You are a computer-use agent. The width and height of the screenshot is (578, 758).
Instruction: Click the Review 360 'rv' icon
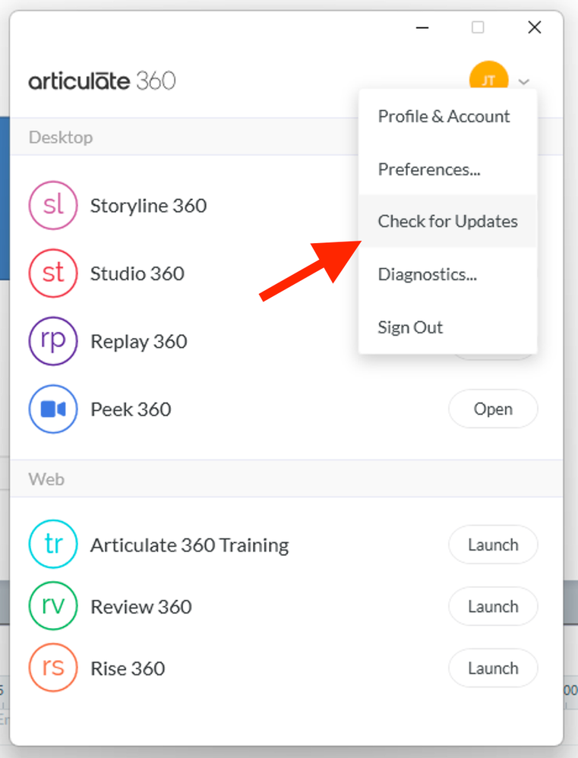(x=53, y=607)
